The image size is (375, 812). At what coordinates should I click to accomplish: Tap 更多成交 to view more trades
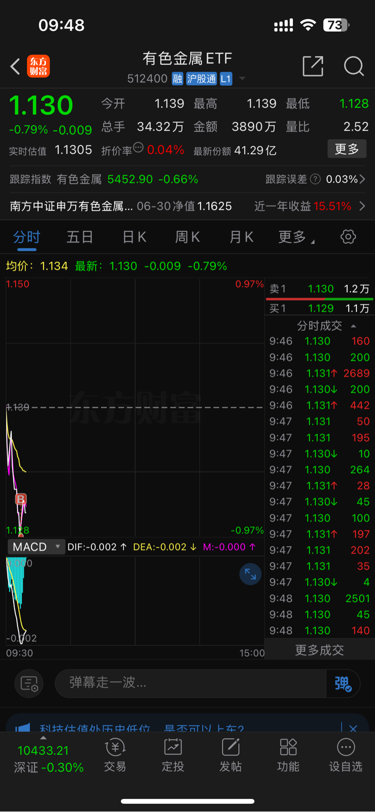pyautogui.click(x=319, y=650)
